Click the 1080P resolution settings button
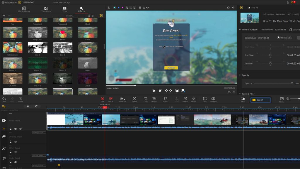This screenshot has height=169, width=300. (243, 99)
